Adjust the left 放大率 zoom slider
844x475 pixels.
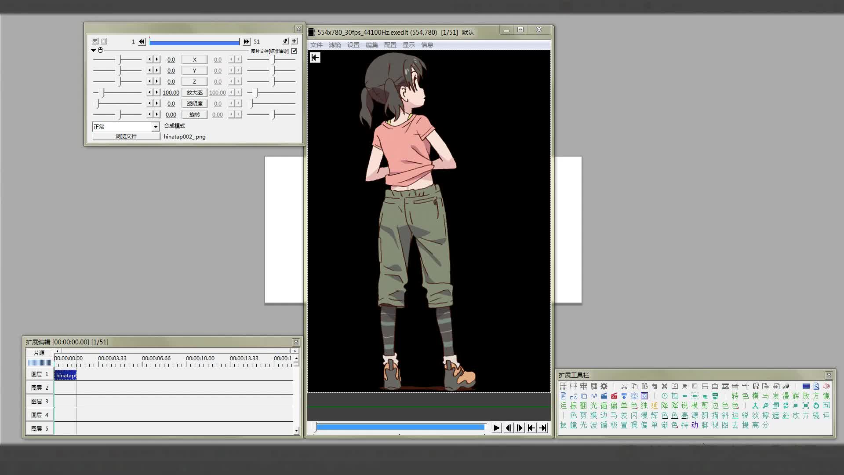[x=117, y=92]
